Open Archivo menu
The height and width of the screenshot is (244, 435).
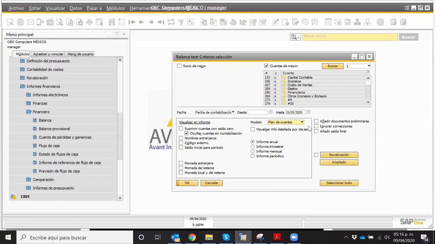(x=16, y=8)
